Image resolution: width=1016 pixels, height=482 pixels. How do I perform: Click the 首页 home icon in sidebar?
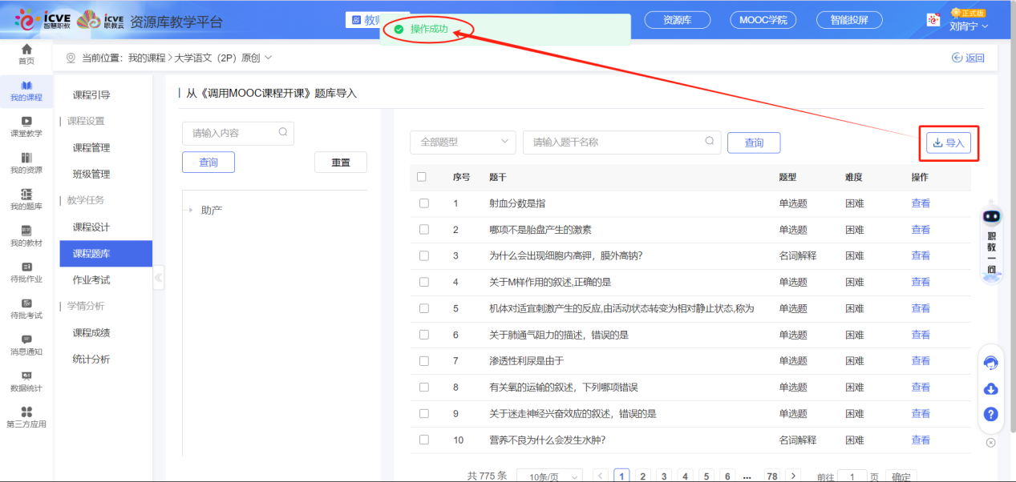[x=26, y=50]
